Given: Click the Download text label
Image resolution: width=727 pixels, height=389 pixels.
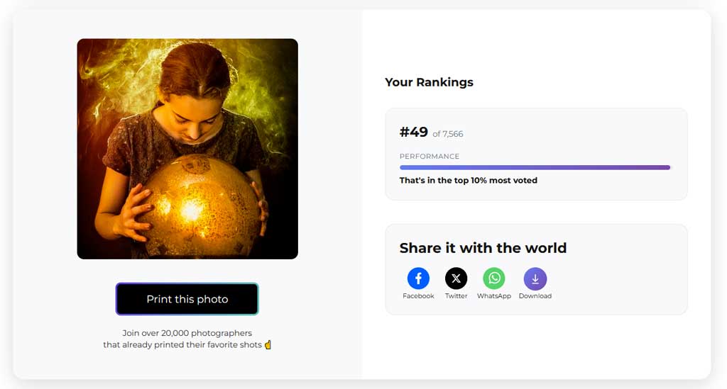Looking at the screenshot, I should pyautogui.click(x=535, y=296).
